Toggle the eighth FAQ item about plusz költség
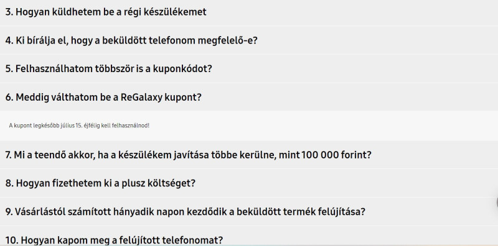The width and height of the screenshot is (498, 246). (x=249, y=183)
